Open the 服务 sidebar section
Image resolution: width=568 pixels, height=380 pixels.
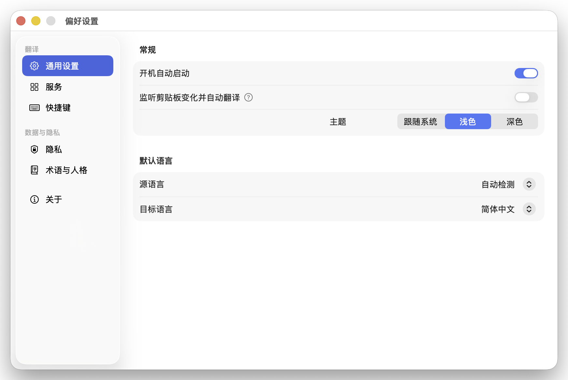point(68,87)
